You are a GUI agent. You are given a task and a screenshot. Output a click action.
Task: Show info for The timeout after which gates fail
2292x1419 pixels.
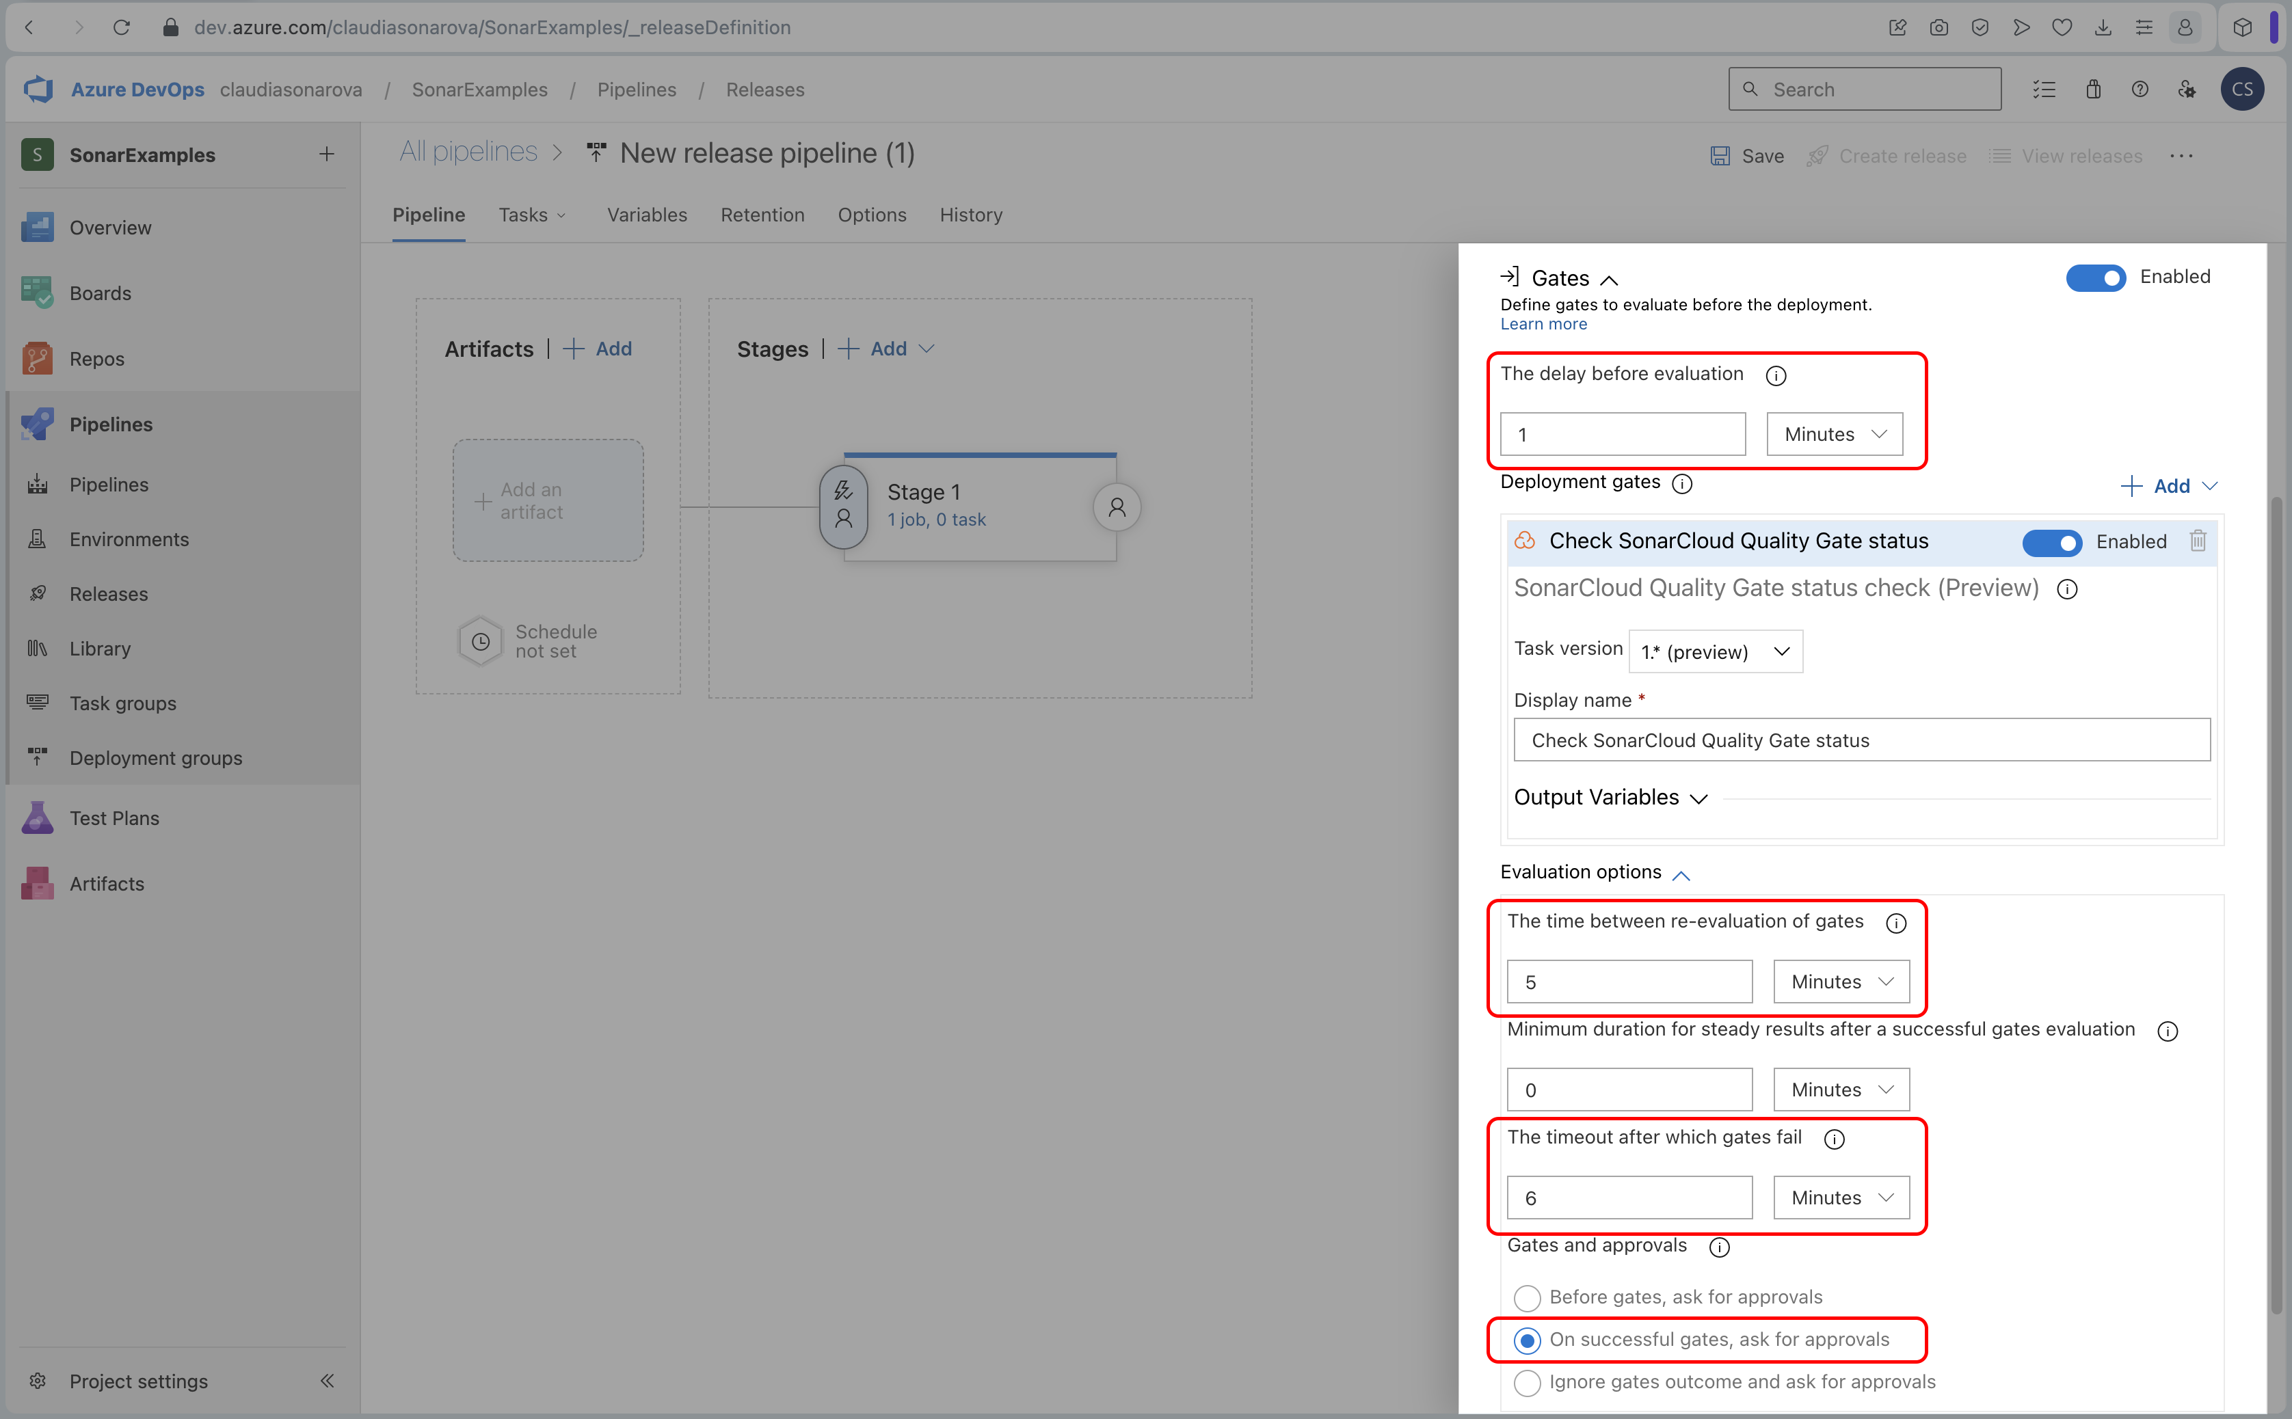pos(1834,1139)
